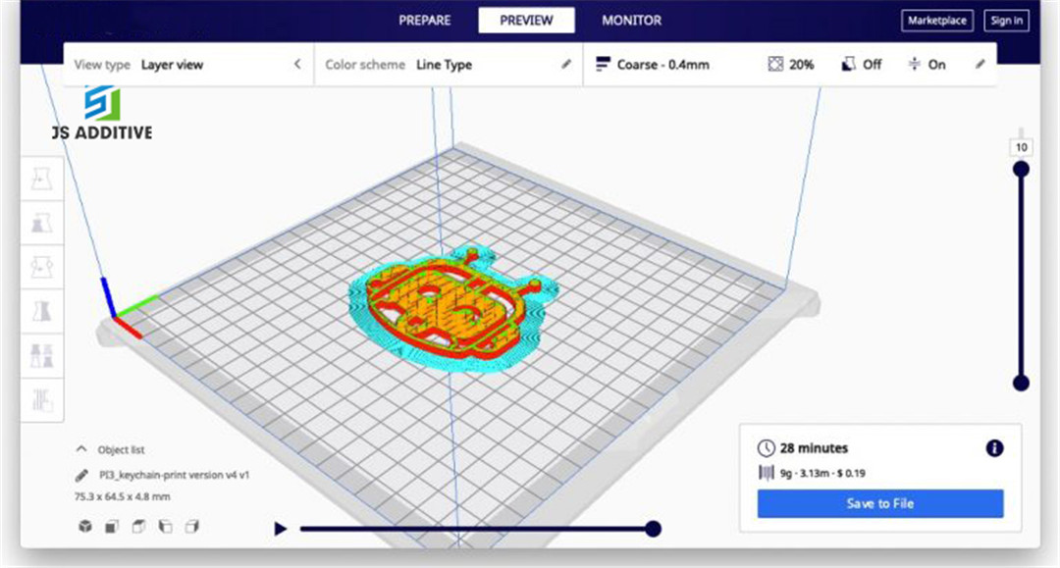Open the slice time information tooltip

(994, 448)
